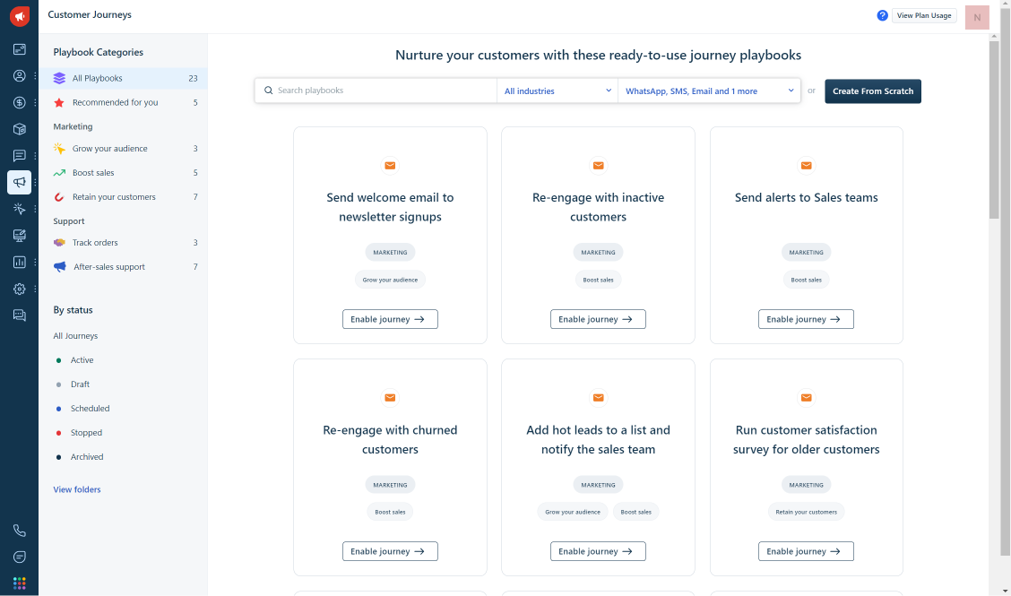Enable journey for welcome email playbook
Screen dimensions: 1011x596
(390, 319)
